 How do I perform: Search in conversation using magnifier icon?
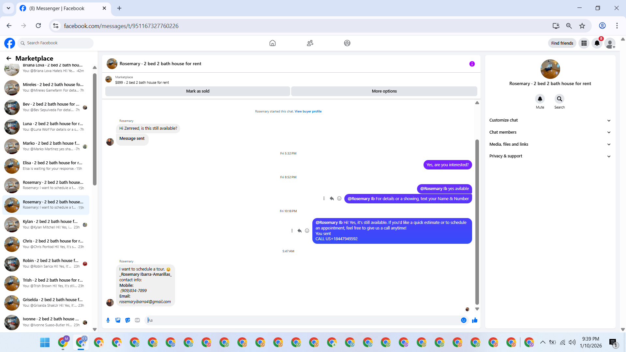(x=559, y=99)
